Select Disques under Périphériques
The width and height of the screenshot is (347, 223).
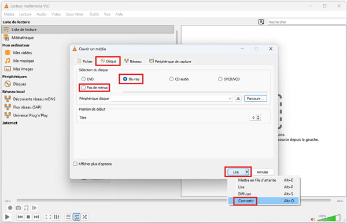(x=20, y=84)
